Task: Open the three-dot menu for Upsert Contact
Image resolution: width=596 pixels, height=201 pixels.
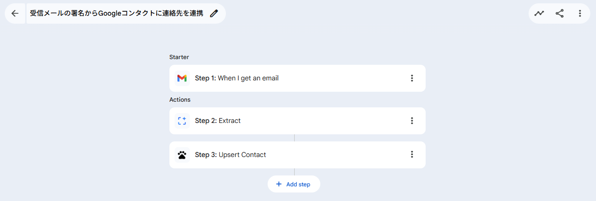Action: (x=412, y=155)
